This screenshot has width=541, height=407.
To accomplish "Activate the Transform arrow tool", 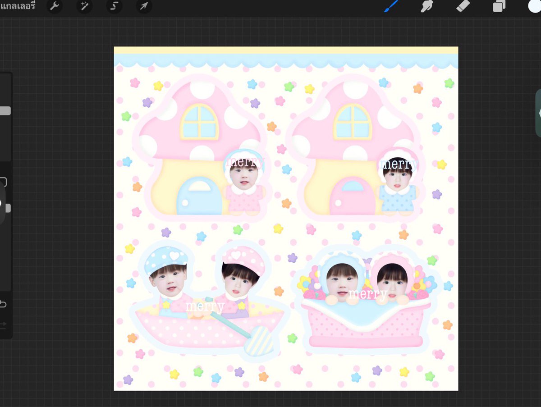I will click(x=144, y=6).
